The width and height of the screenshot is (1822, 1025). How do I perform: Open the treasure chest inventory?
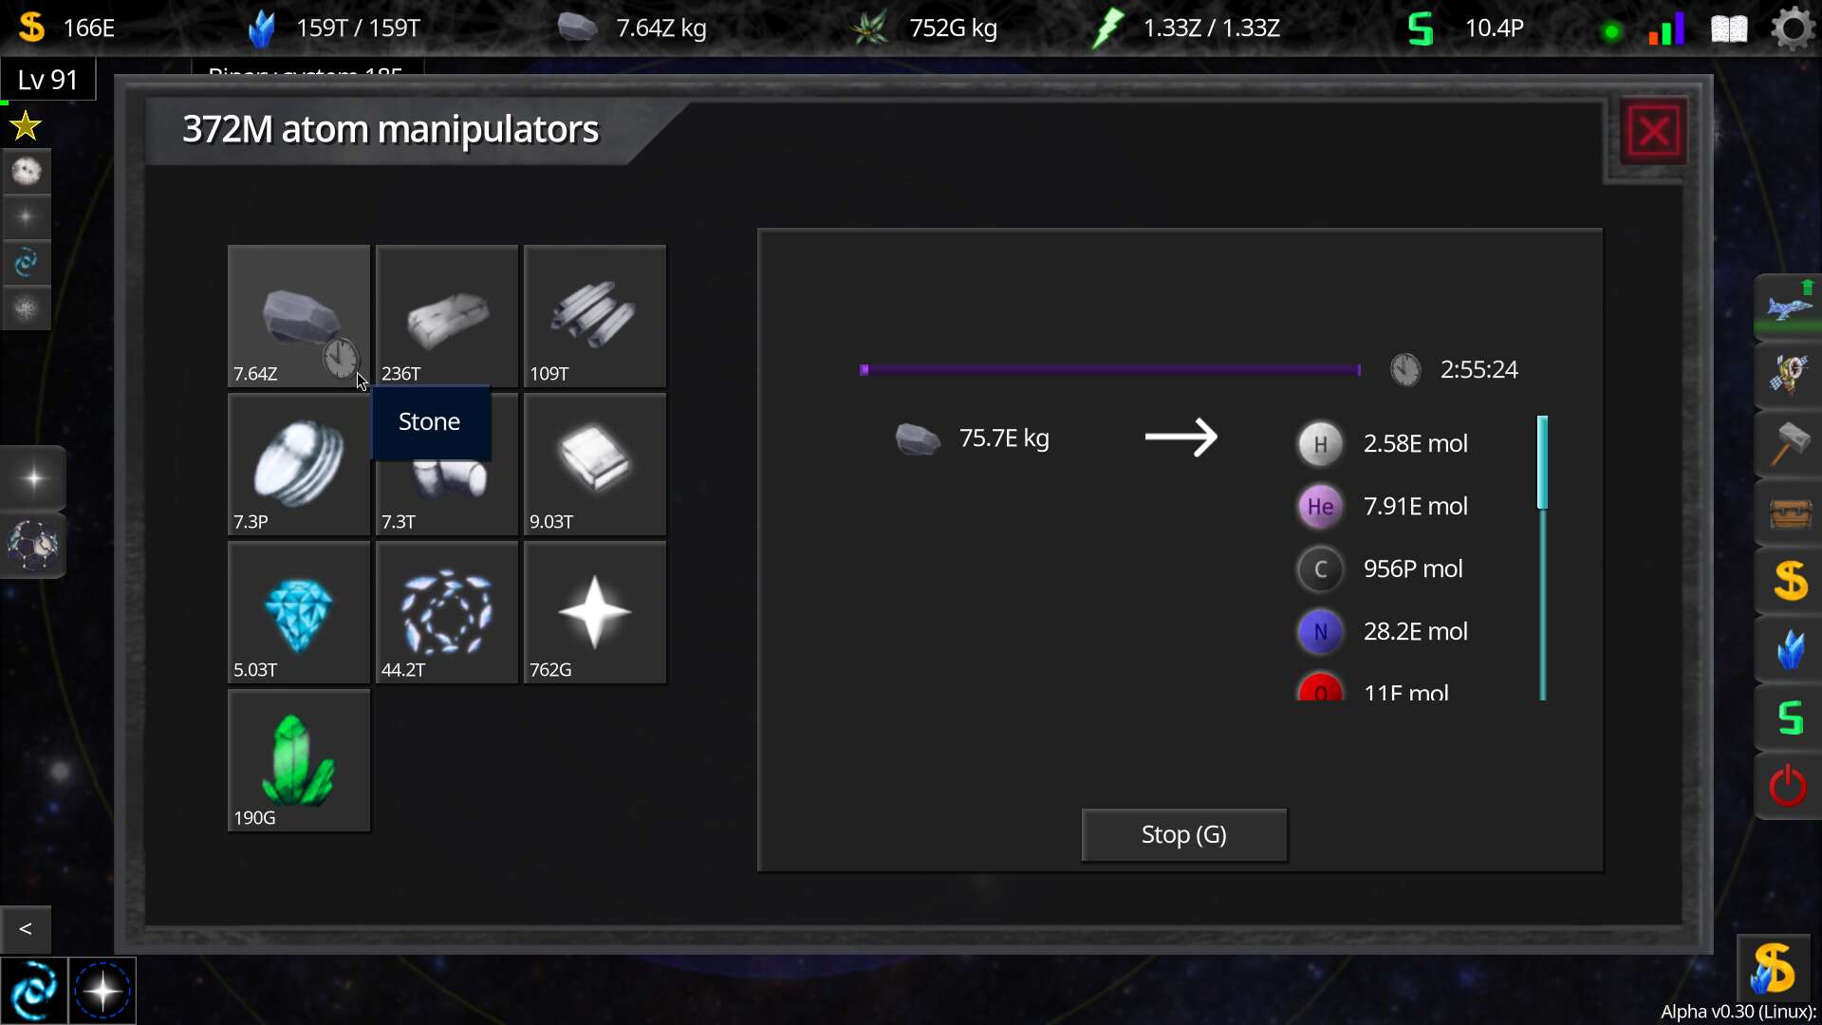tap(1789, 512)
